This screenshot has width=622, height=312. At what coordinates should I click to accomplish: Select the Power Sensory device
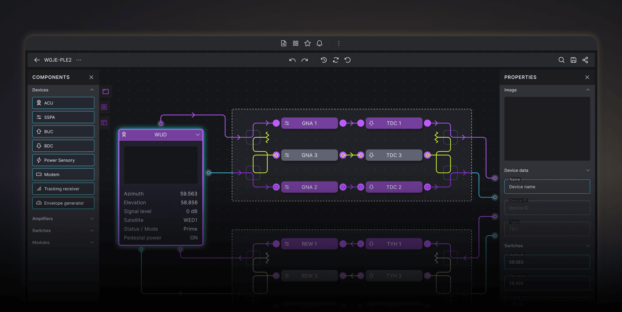coord(63,160)
